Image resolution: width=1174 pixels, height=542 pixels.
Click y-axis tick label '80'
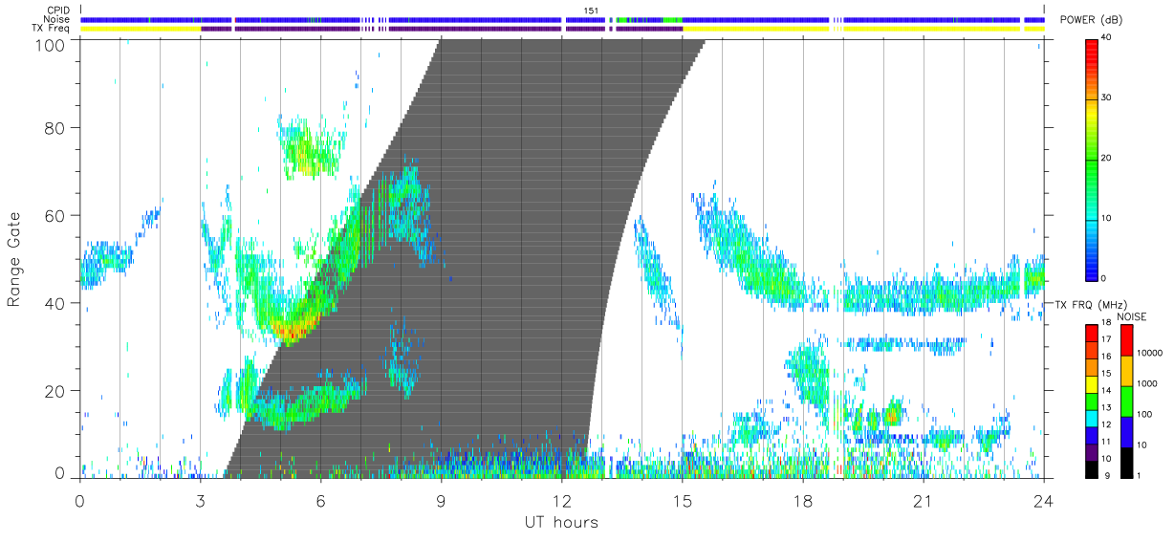click(x=55, y=127)
